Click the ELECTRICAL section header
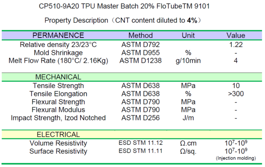Screen dimensions: 265x167 coord(58,135)
